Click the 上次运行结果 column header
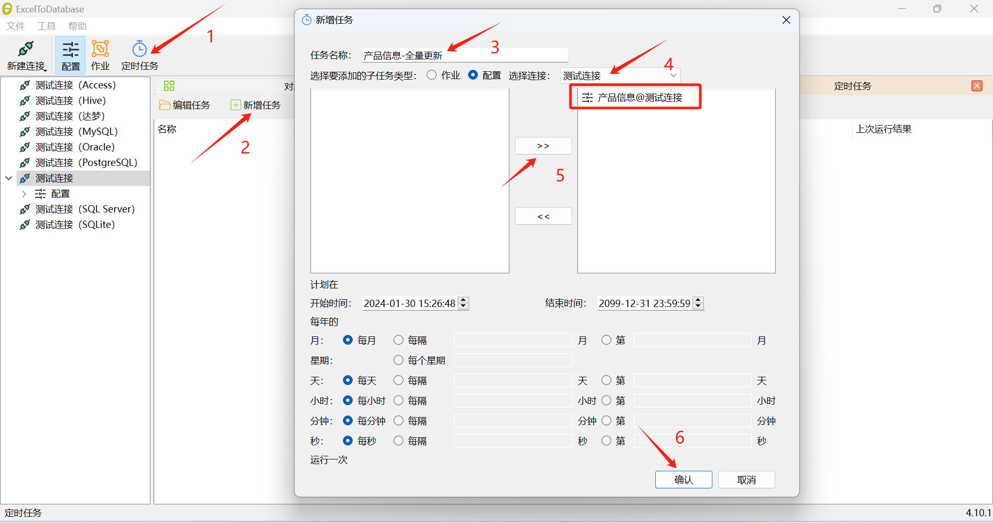This screenshot has height=523, width=993. tap(883, 129)
